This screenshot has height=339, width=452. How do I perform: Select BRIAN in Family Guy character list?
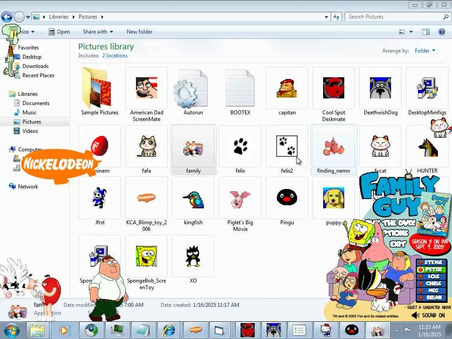(431, 298)
